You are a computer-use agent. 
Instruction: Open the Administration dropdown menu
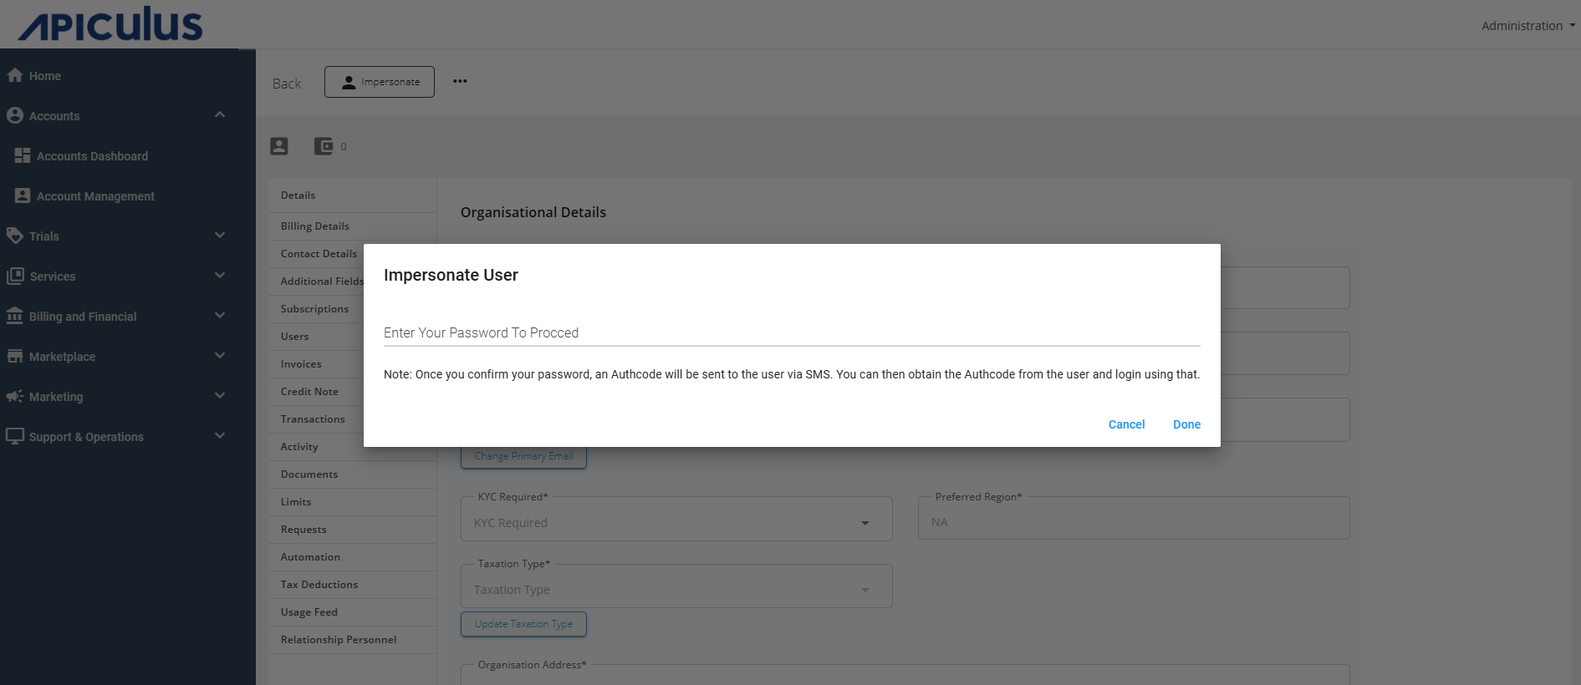click(x=1527, y=26)
